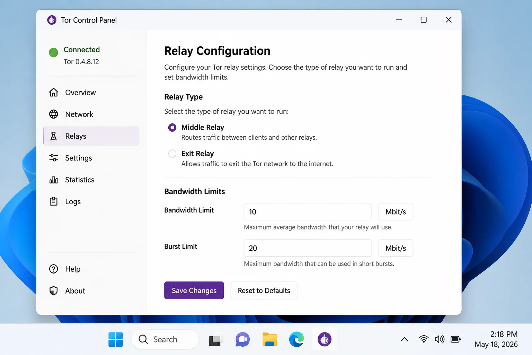Screen dimensions: 532x355
Task: Open the Statistics section
Action: pos(91,180)
